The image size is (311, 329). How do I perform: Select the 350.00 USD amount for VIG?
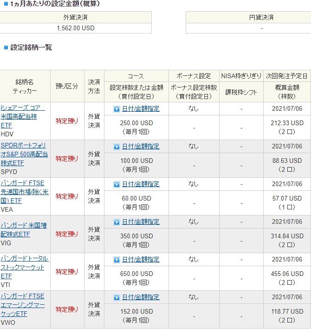(x=136, y=236)
